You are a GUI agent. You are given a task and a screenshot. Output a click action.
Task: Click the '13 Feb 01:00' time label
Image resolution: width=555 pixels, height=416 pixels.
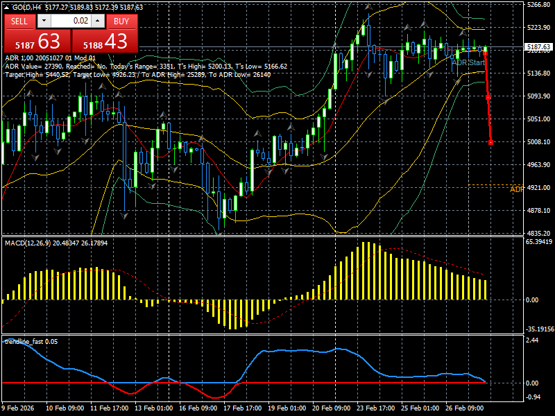click(153, 408)
